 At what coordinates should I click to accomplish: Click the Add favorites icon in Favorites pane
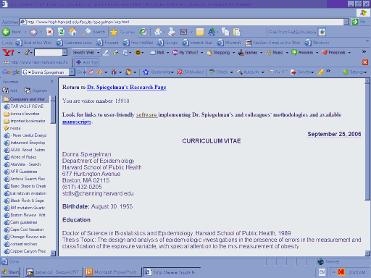(6, 90)
